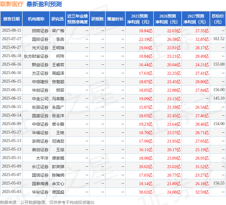The height and width of the screenshot is (205, 226).
Task: Click the 机构简称 column header
Action: [x=36, y=19]
